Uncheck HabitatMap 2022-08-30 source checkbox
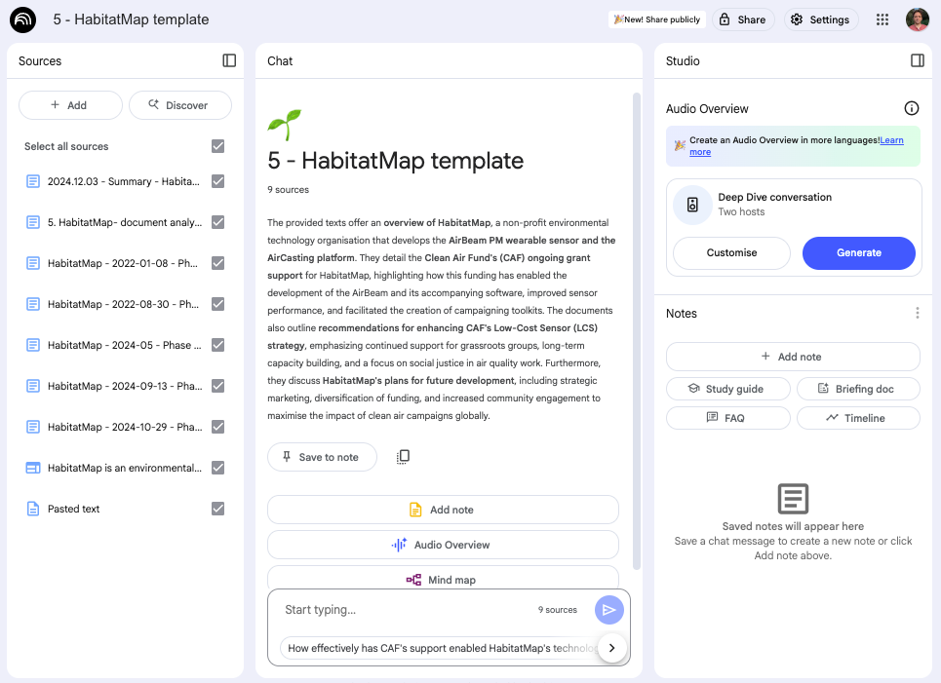This screenshot has width=941, height=683. pos(217,304)
